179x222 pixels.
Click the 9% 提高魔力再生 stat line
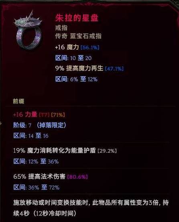pos(79,69)
